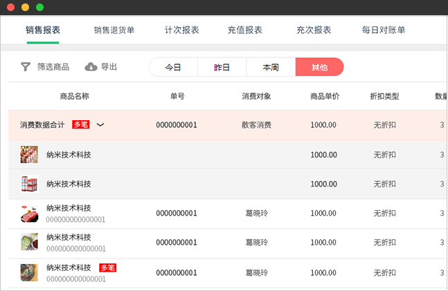Image resolution: width=448 pixels, height=291 pixels.
Task: Switch to the 销售报表 tab
Action: 43,30
